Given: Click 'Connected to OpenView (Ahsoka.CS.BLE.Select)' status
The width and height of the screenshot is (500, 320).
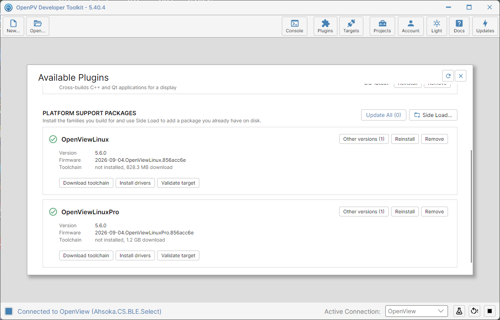Looking at the screenshot, I should [89, 311].
